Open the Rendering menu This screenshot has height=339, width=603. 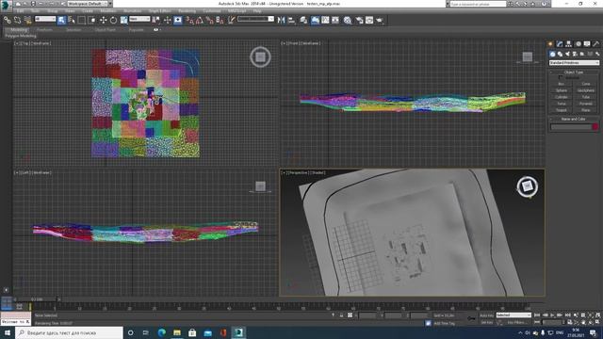pyautogui.click(x=187, y=10)
